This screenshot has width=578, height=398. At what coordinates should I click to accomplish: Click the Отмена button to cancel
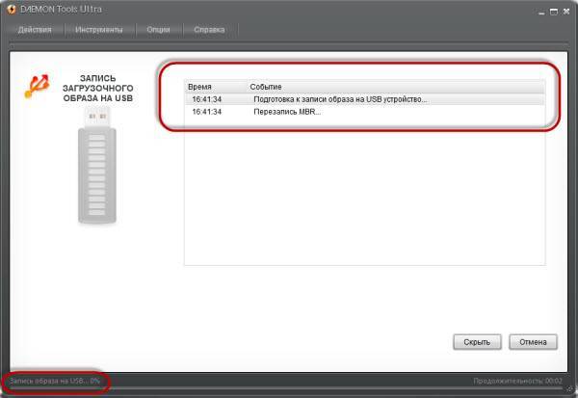533,342
